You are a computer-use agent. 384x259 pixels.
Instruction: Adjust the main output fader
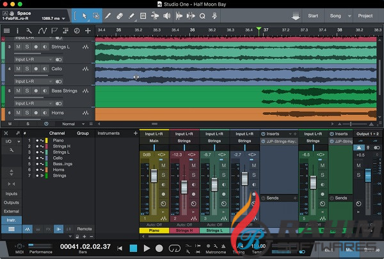coord(368,175)
